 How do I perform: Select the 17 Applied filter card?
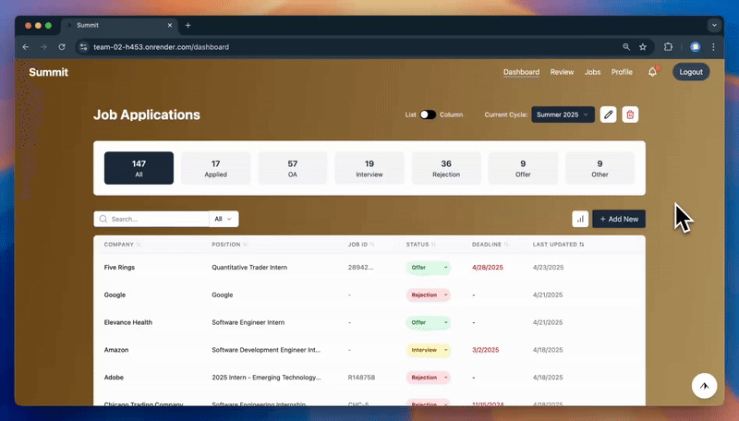click(x=216, y=168)
